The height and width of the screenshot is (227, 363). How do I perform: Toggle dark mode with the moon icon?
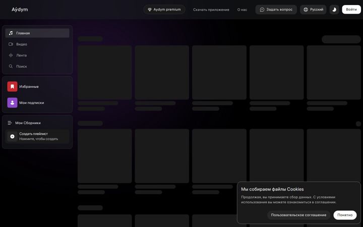click(334, 10)
